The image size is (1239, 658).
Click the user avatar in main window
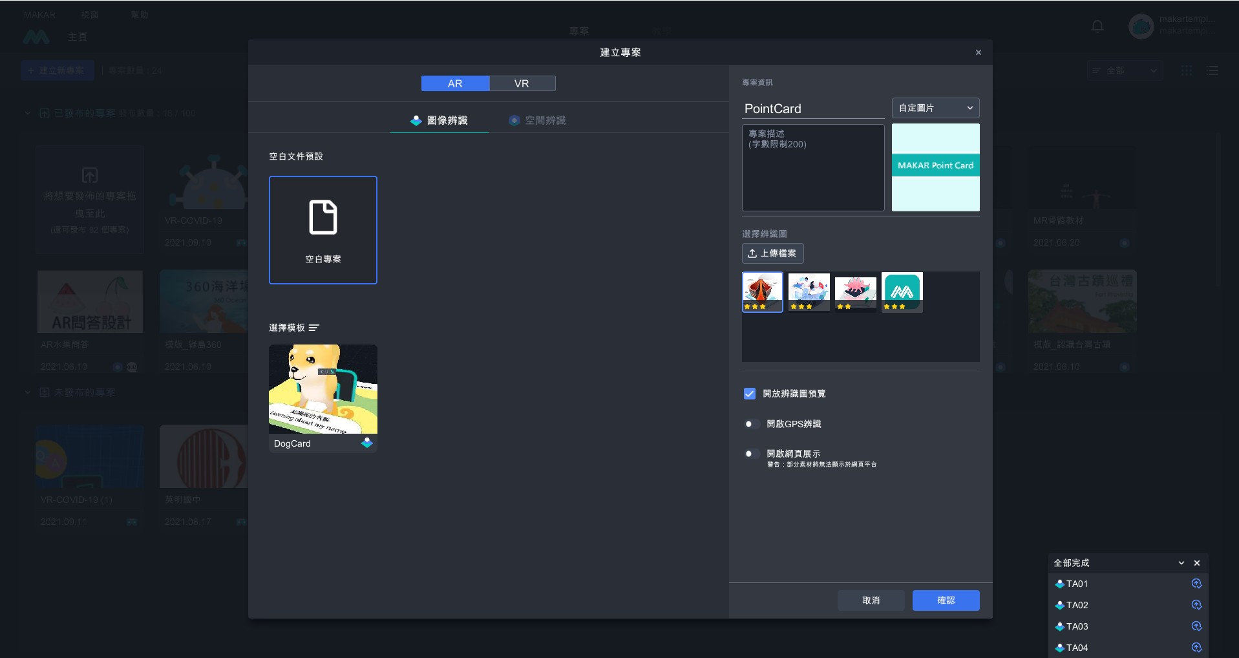click(x=1141, y=27)
